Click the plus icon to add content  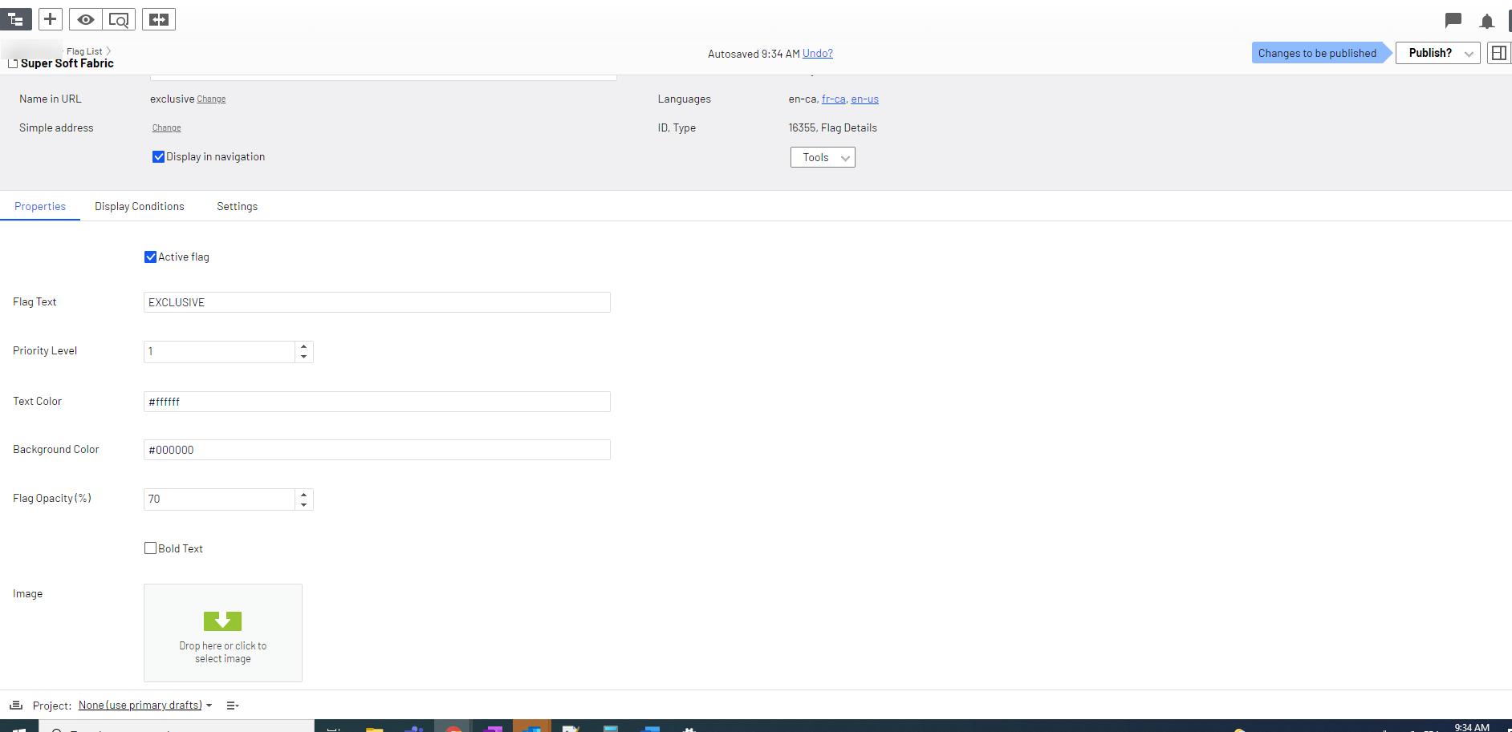(x=50, y=19)
